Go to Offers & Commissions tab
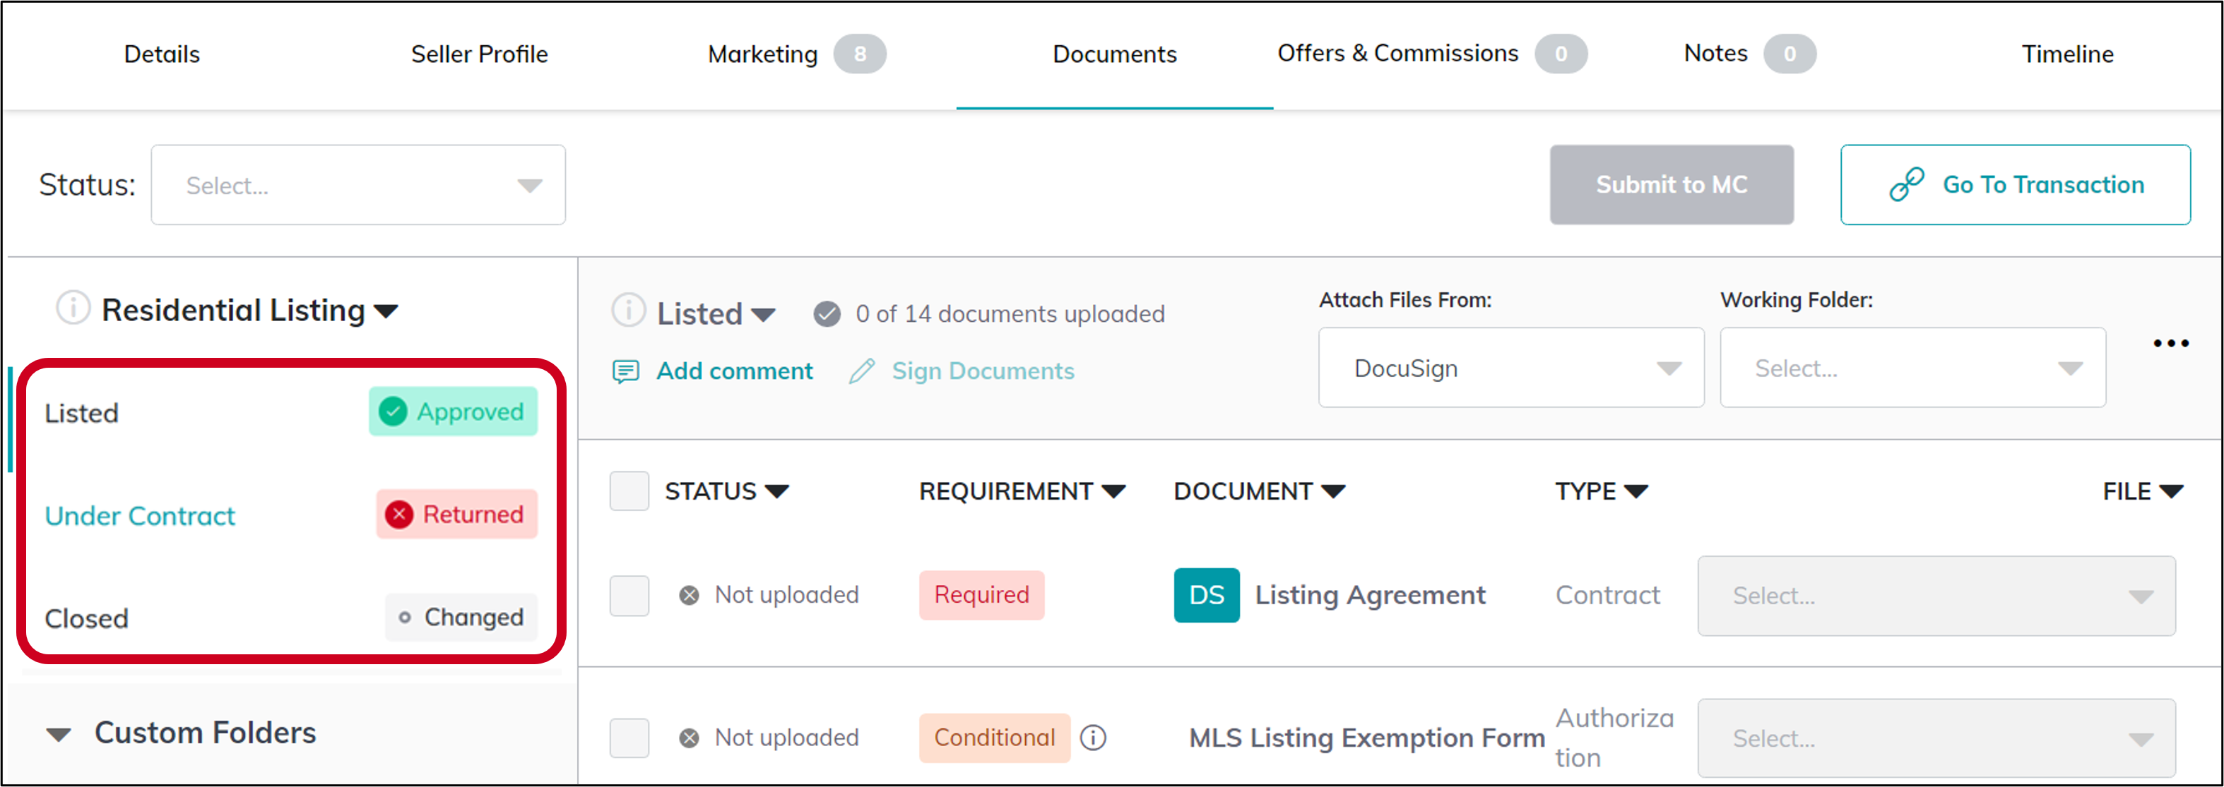Viewport: 2224px width, 787px height. pyautogui.click(x=1397, y=54)
